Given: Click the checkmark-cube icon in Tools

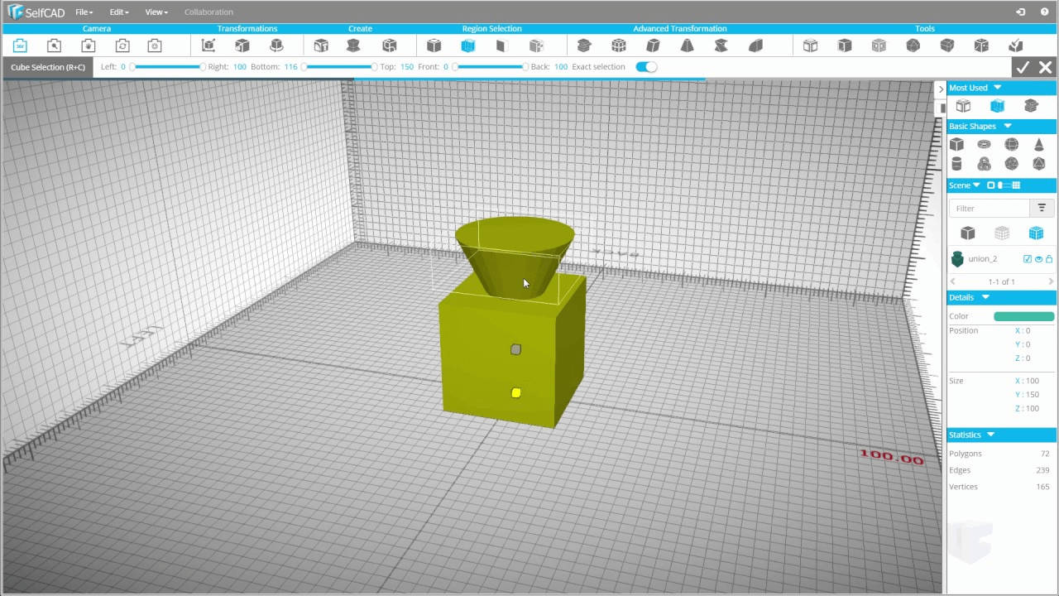Looking at the screenshot, I should pyautogui.click(x=1016, y=46).
